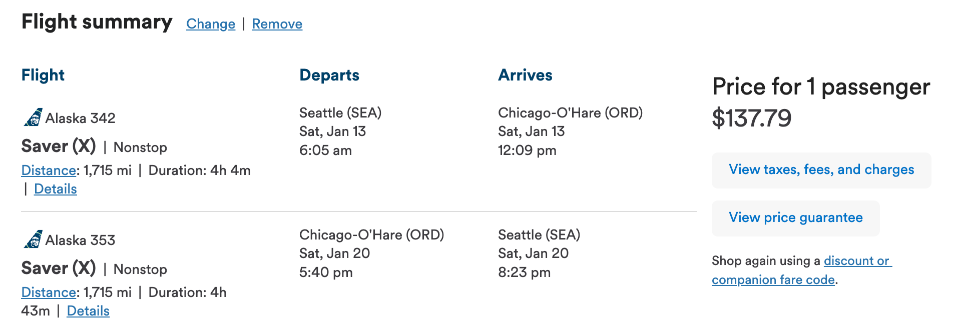Open the View price guarantee button
This screenshot has height=329, width=955.
(x=795, y=217)
